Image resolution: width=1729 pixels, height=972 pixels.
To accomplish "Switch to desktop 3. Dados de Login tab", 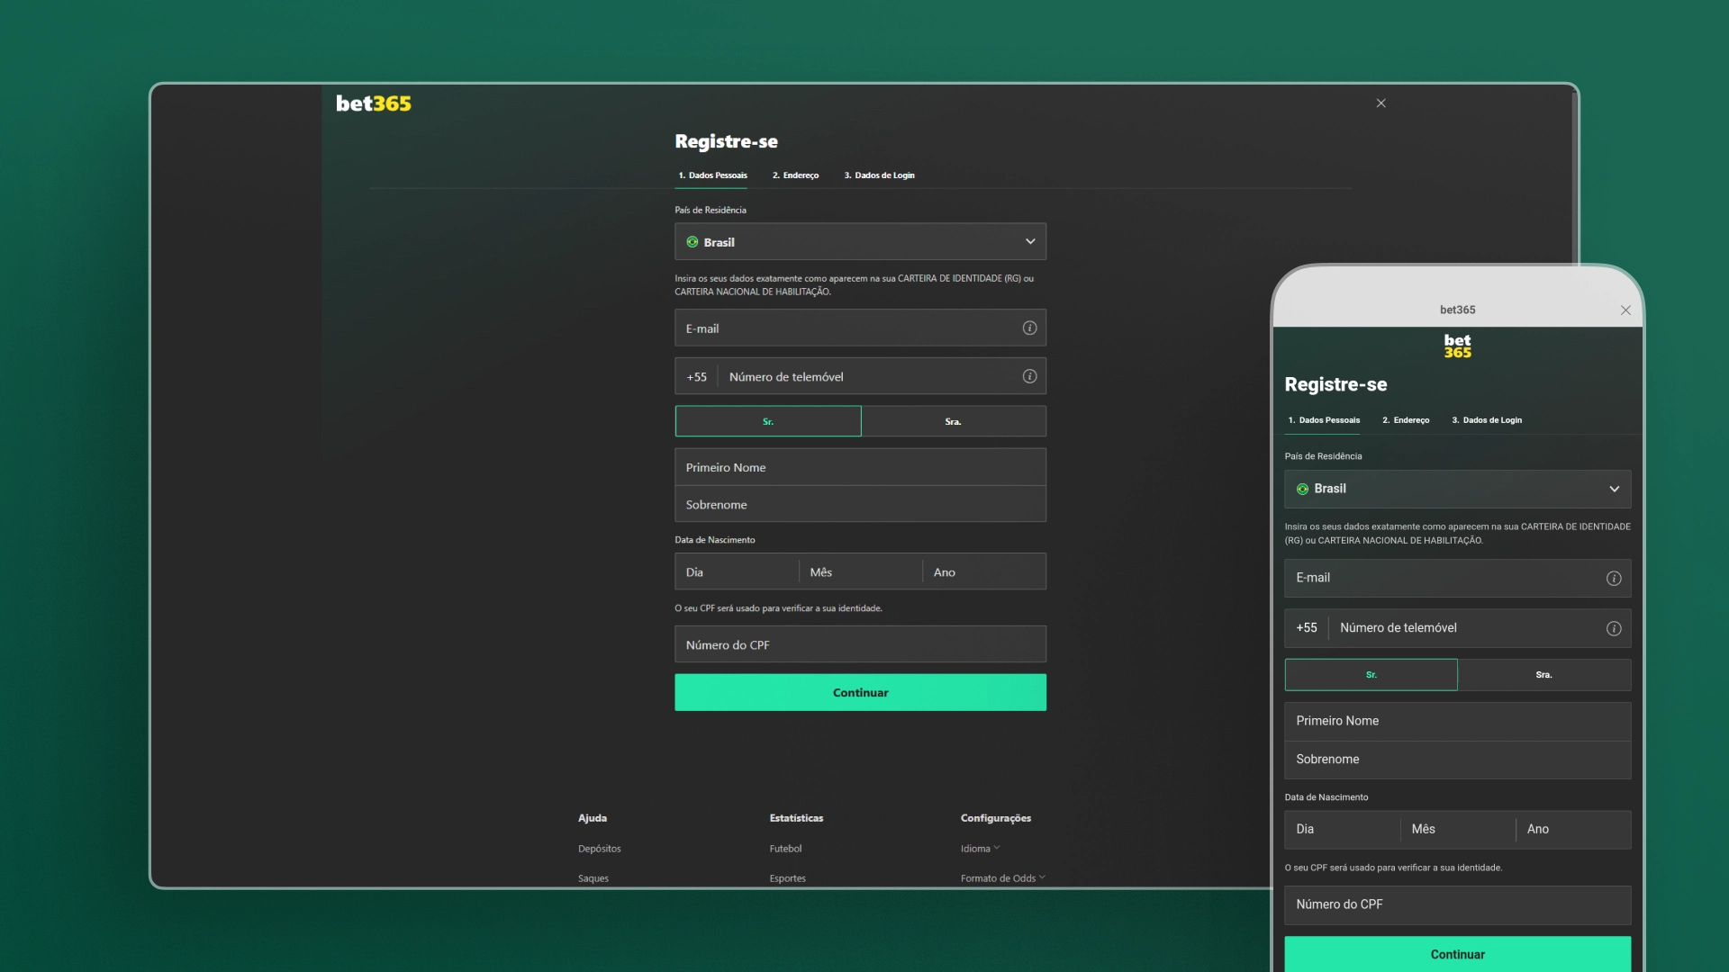I will click(x=879, y=175).
